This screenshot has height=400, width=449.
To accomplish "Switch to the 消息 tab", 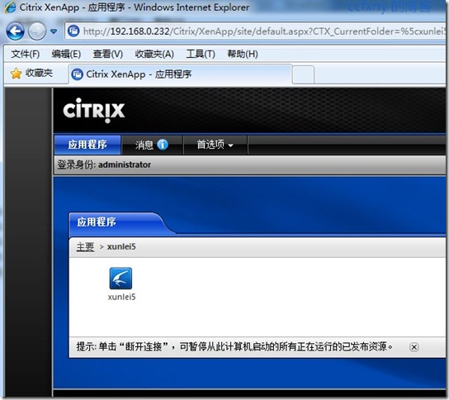I will pos(152,145).
